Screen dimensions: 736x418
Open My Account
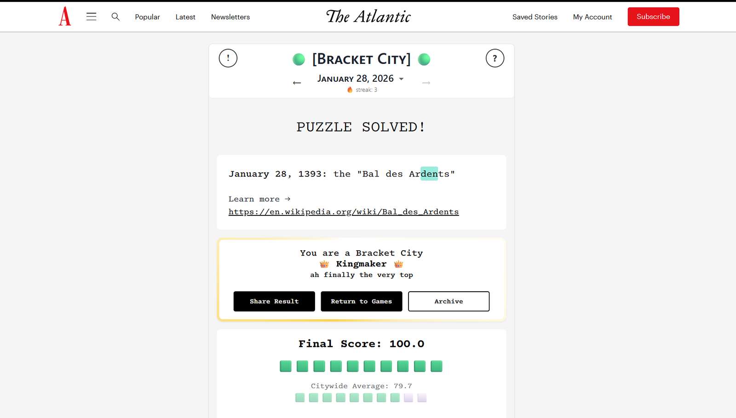(592, 17)
